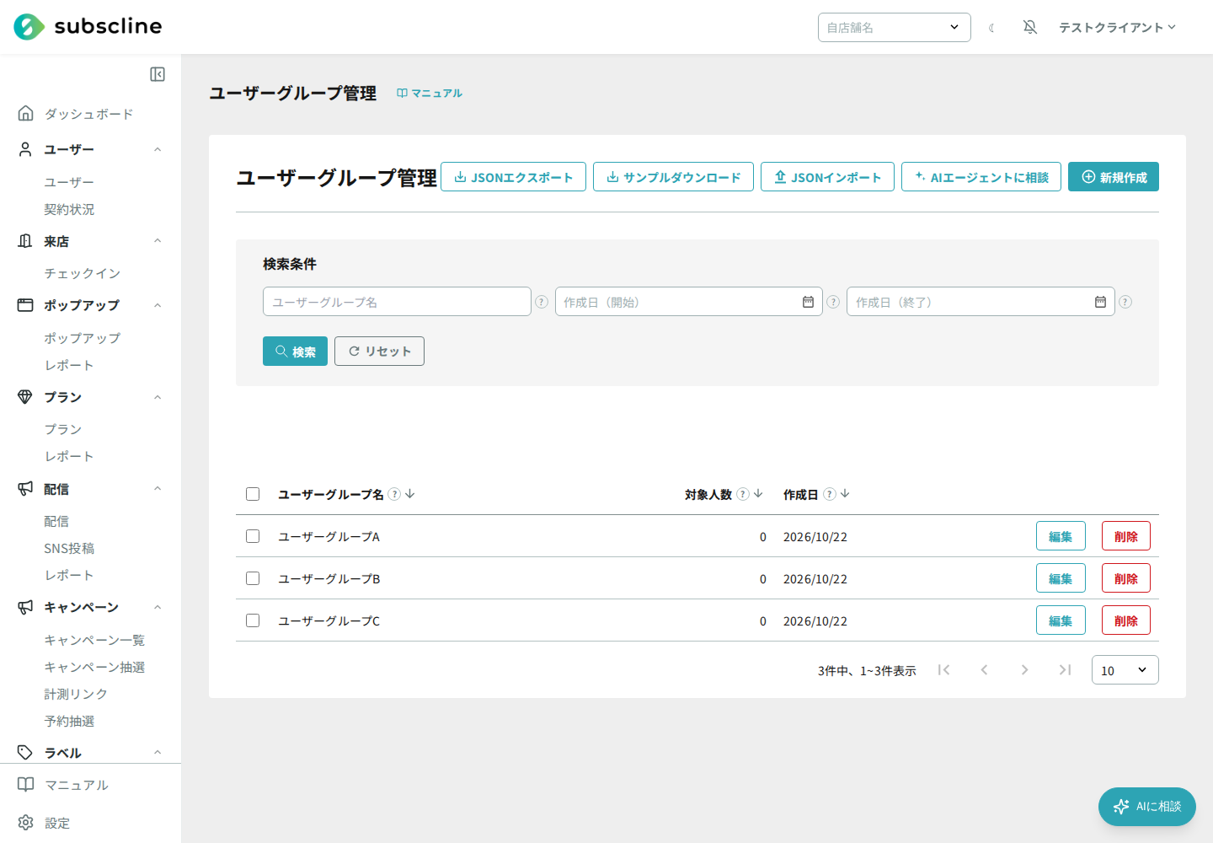
Task: Click AIエージェントに相談 button
Action: [x=981, y=177]
